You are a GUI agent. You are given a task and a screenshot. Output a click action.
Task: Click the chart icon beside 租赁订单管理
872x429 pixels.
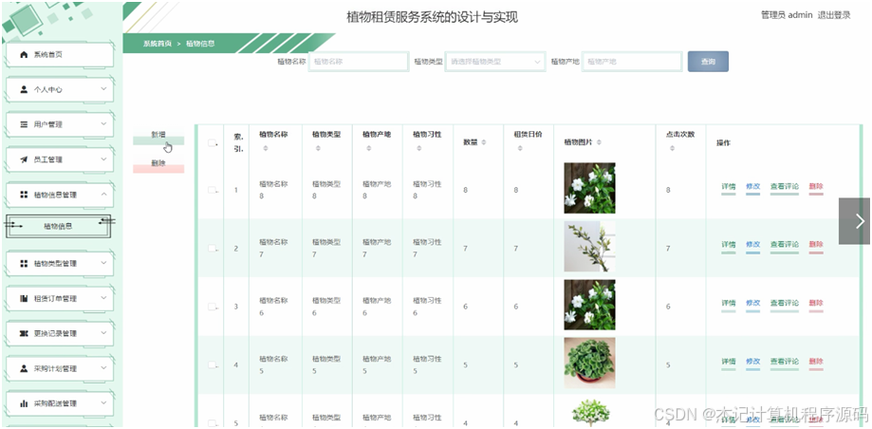tap(24, 298)
